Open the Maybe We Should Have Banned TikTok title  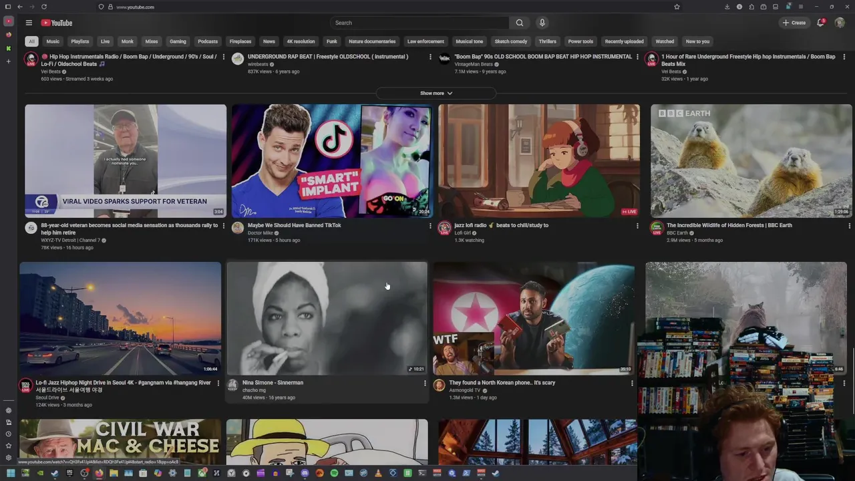pyautogui.click(x=295, y=225)
